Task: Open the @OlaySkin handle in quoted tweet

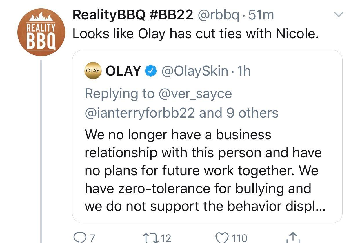Action: (x=194, y=71)
